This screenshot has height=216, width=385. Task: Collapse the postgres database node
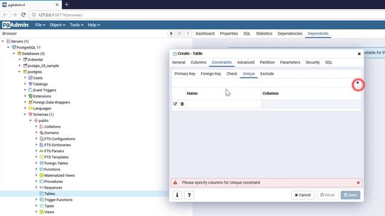point(19,72)
